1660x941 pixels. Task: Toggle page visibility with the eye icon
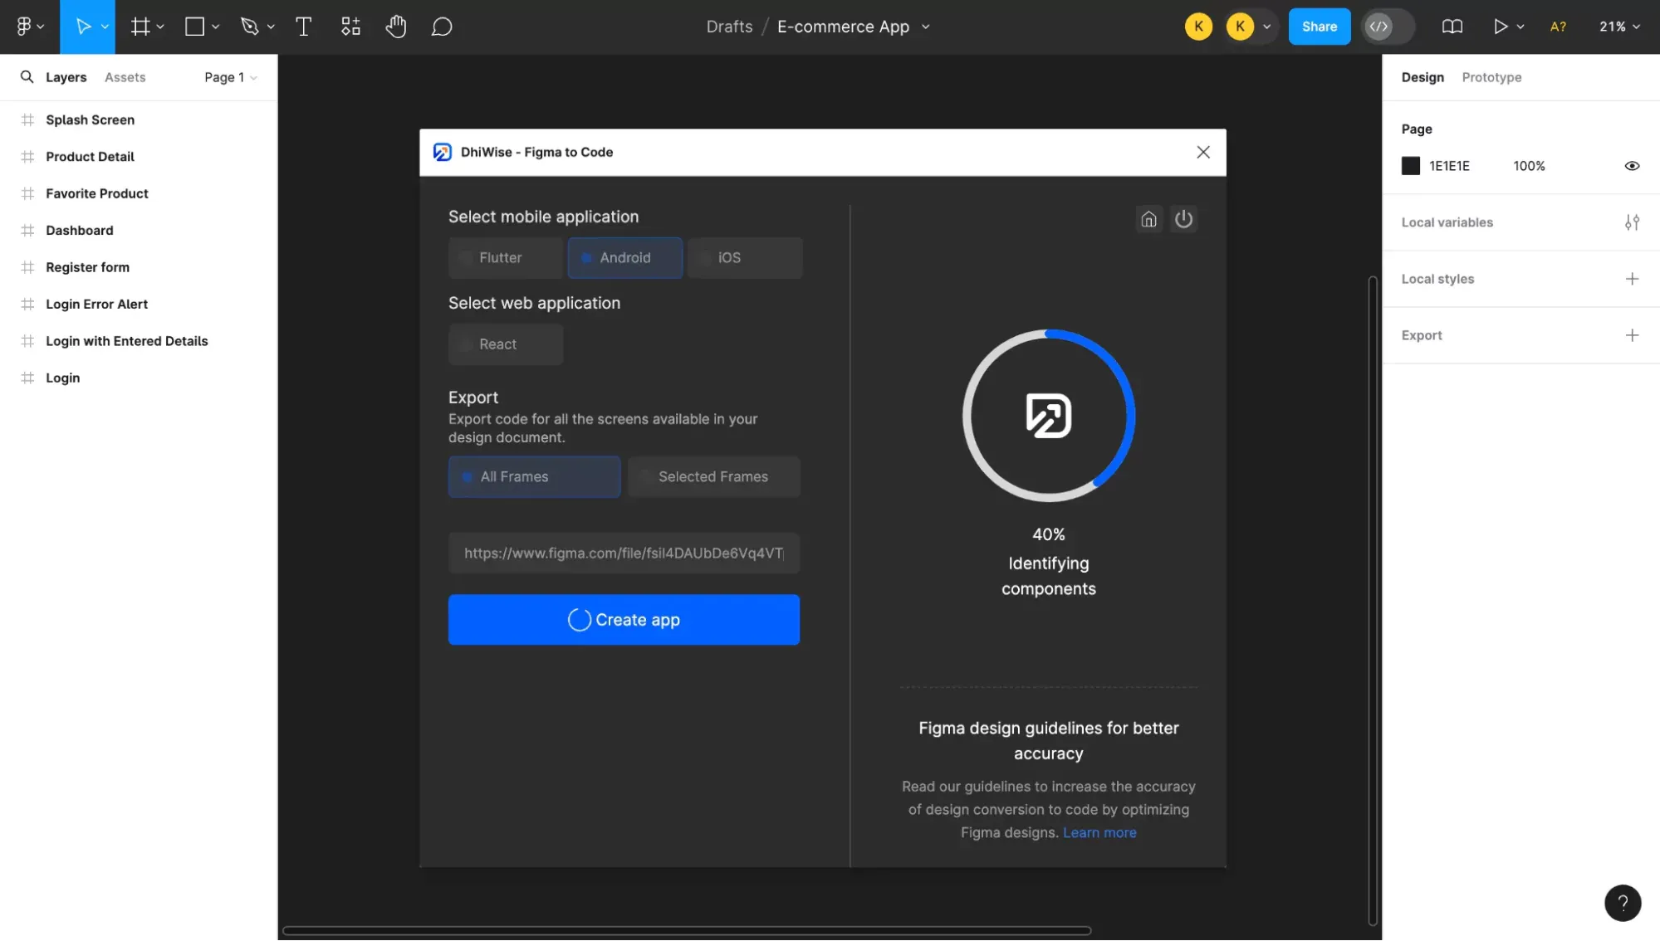point(1632,165)
